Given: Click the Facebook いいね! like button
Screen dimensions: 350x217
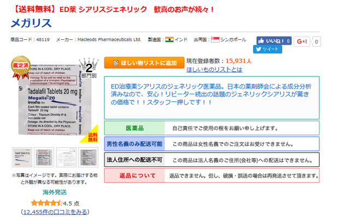Looking at the screenshot, I should click(274, 41).
